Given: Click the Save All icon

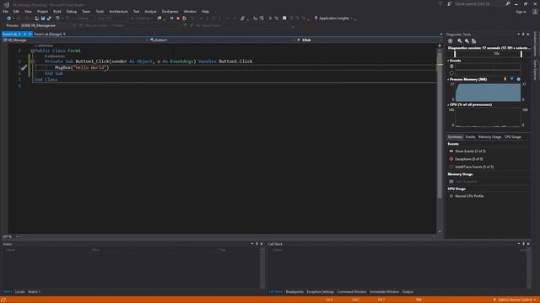Looking at the screenshot, I should pos(49,19).
